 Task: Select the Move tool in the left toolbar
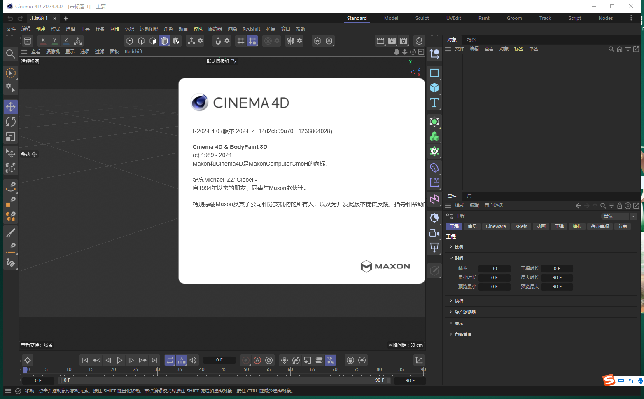[x=11, y=106]
